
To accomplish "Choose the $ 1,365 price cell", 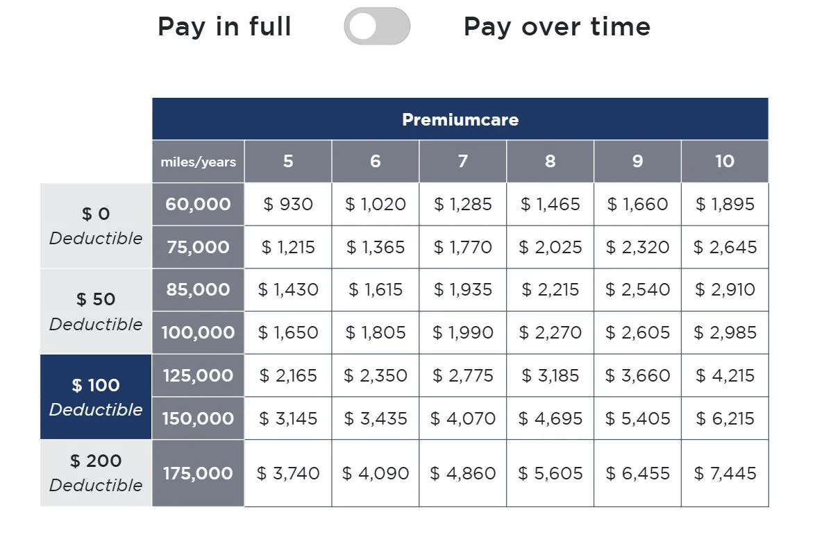I will click(x=376, y=247).
